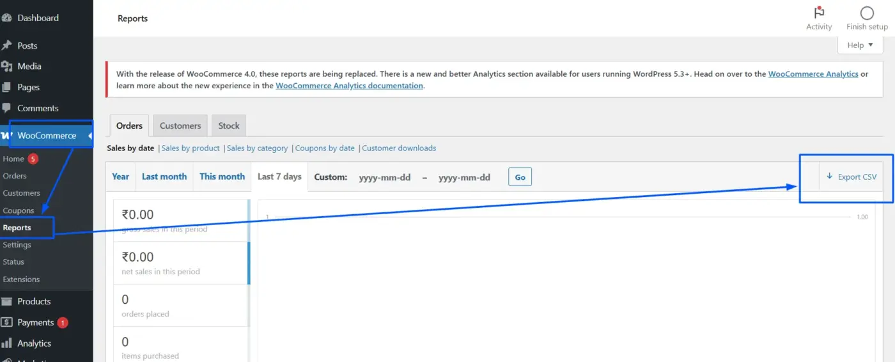
Task: Collapse the WooCommerce submenu arrow
Action: [90, 136]
